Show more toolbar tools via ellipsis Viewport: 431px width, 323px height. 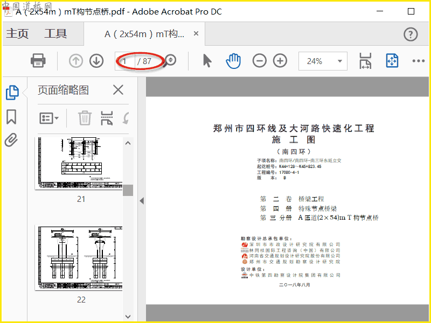pyautogui.click(x=419, y=61)
